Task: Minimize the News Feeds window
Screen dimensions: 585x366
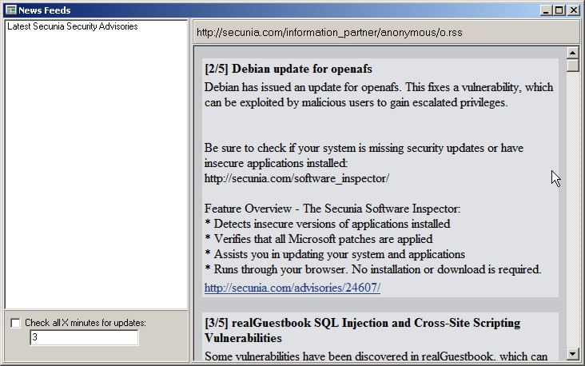Action: click(x=546, y=10)
